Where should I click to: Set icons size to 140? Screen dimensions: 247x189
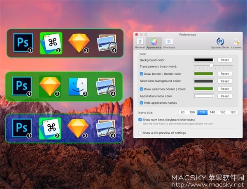(x=212, y=112)
